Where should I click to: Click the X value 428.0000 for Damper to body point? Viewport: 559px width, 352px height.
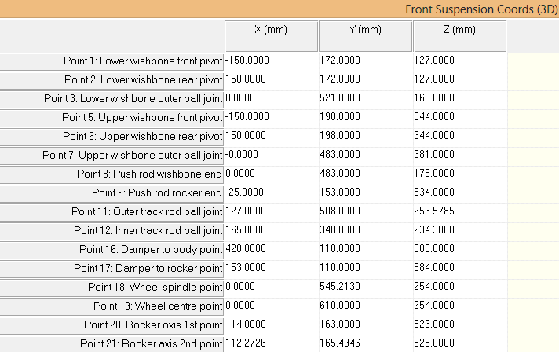[271, 249]
